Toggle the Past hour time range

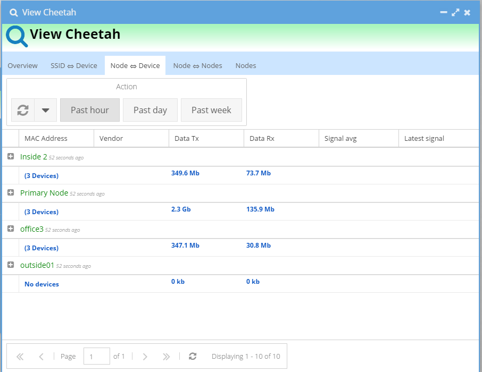89,110
